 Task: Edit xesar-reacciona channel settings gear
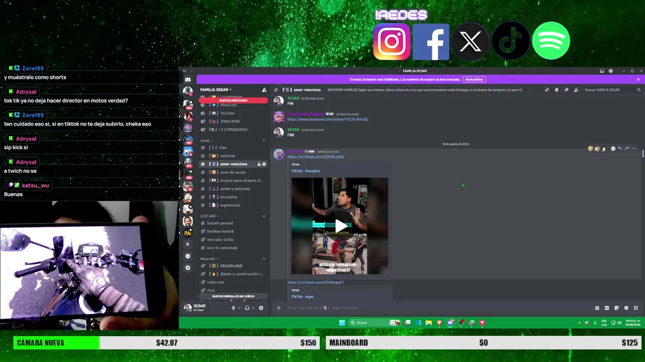(264, 164)
